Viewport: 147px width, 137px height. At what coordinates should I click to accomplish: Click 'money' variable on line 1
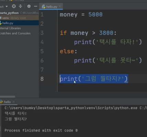point(69,15)
